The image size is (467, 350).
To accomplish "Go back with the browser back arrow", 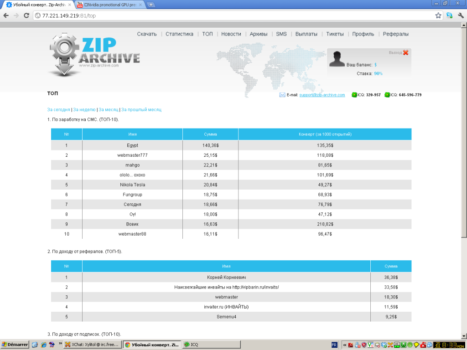I will point(6,15).
